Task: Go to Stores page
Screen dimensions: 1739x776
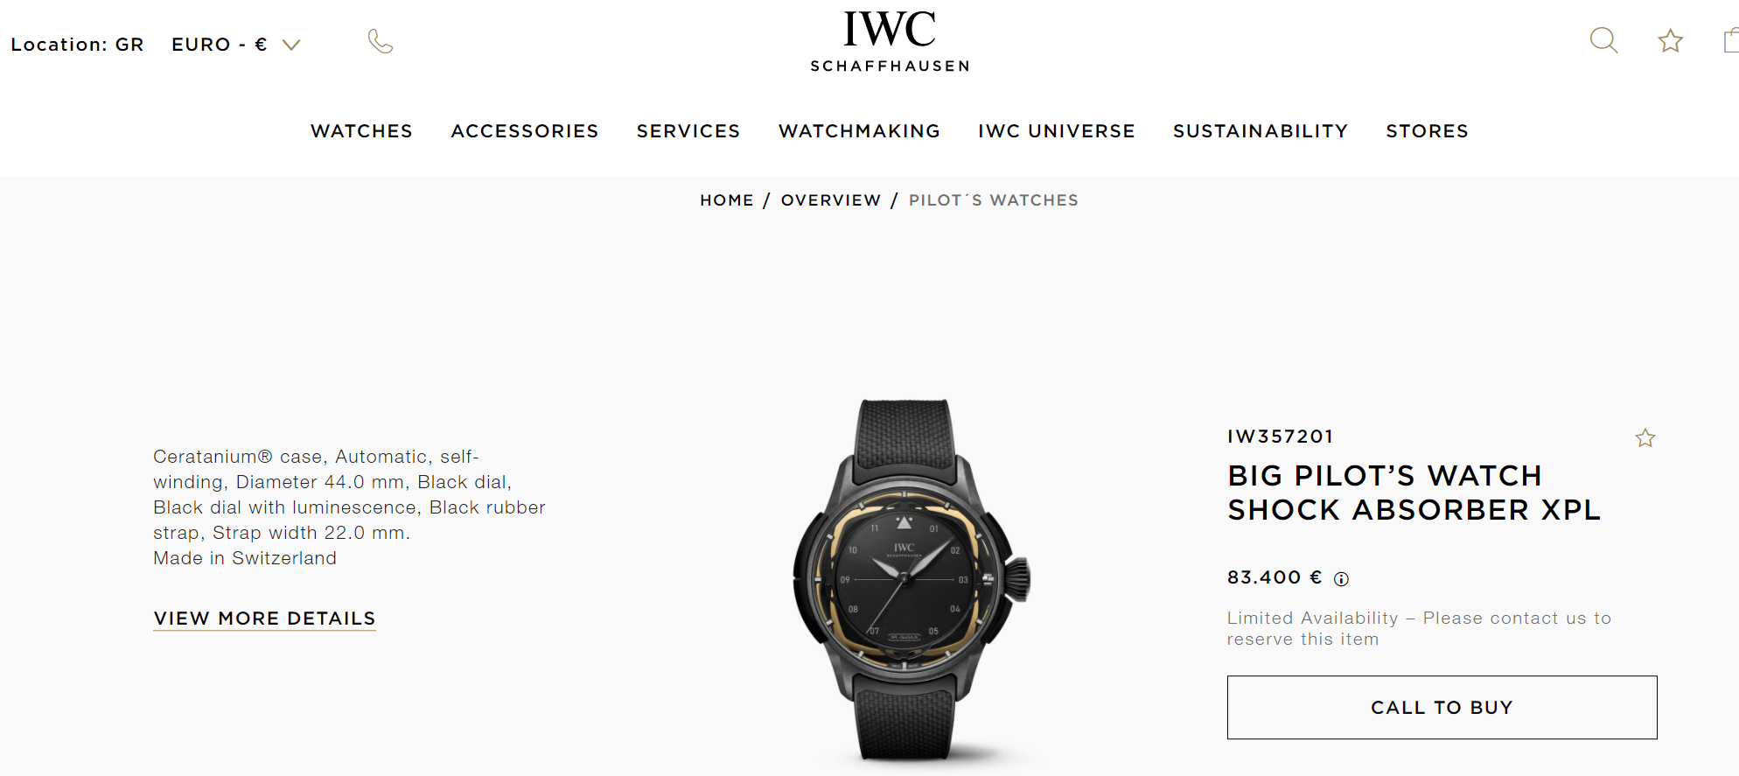Action: pyautogui.click(x=1427, y=131)
